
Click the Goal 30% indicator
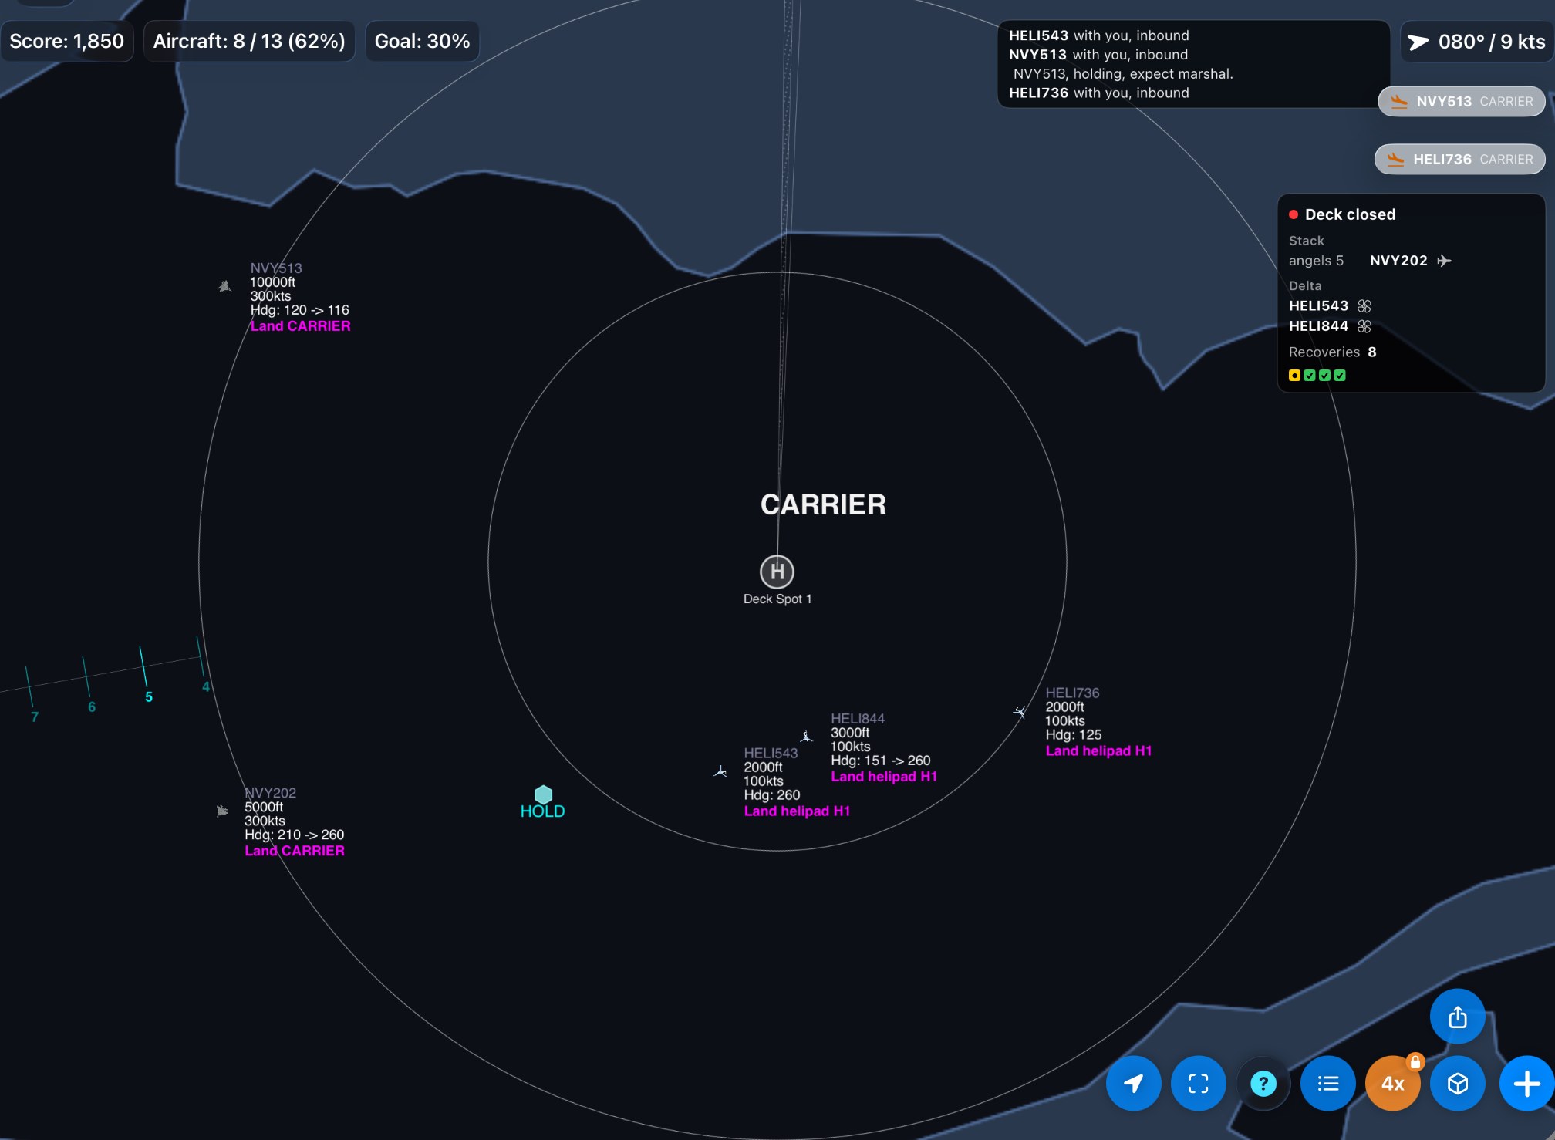422,41
